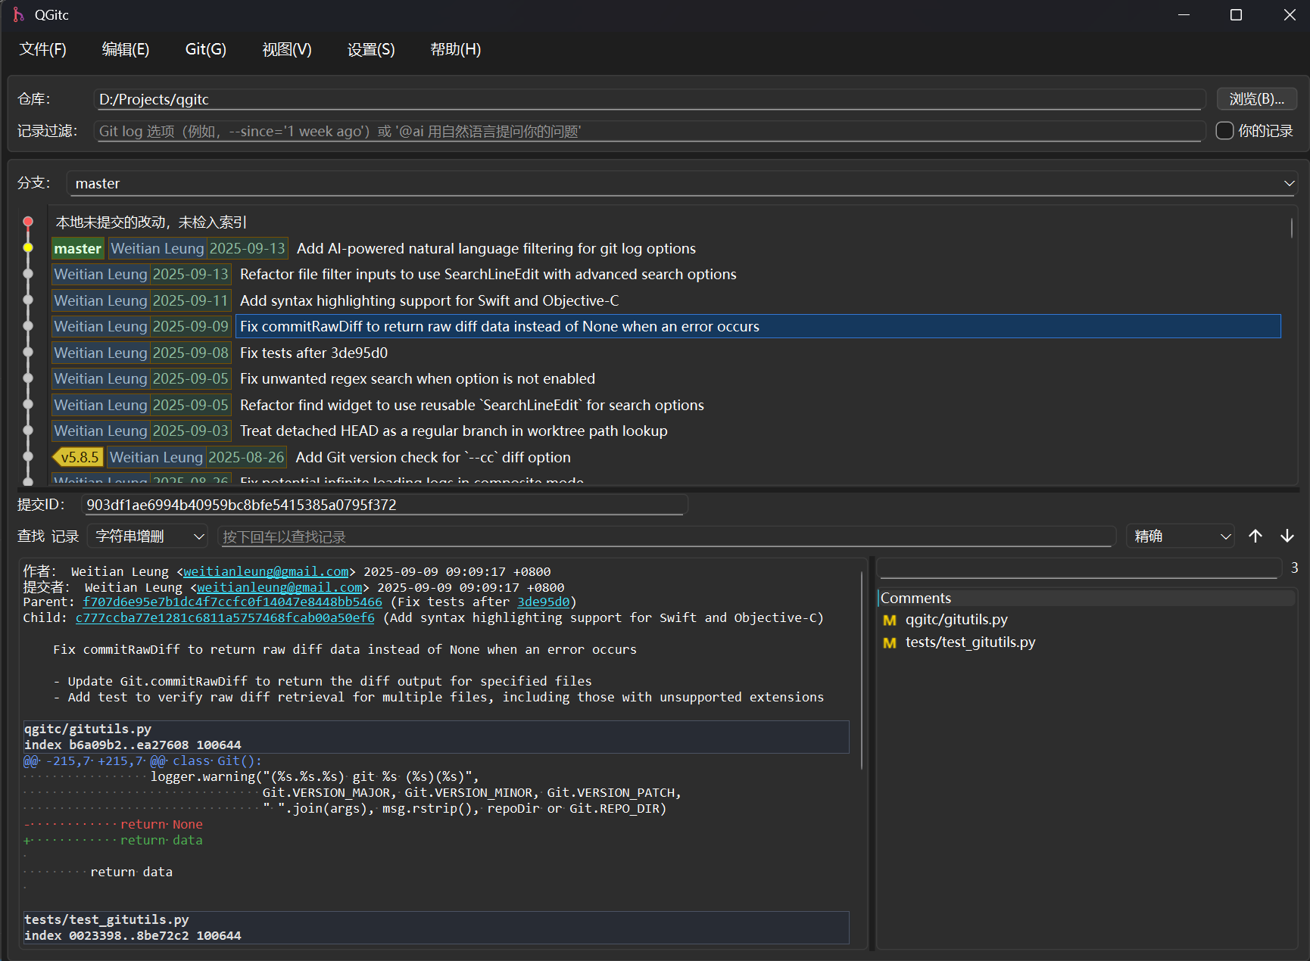Image resolution: width=1310 pixels, height=961 pixels.
Task: Click the repository path field D:/Projects/qgitc
Action: [650, 99]
